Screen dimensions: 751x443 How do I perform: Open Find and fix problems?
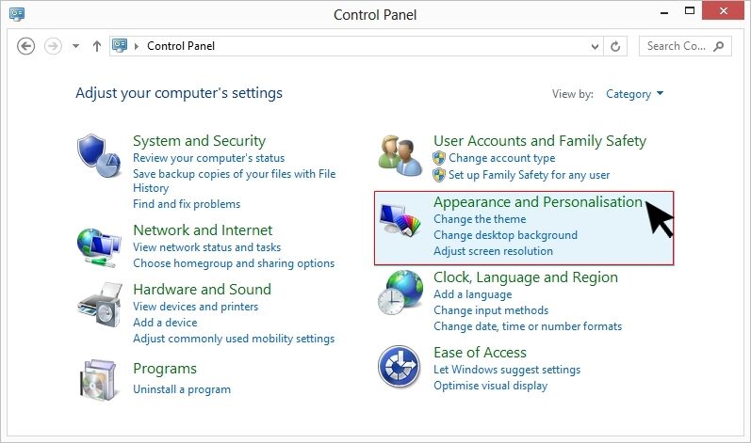click(x=187, y=204)
